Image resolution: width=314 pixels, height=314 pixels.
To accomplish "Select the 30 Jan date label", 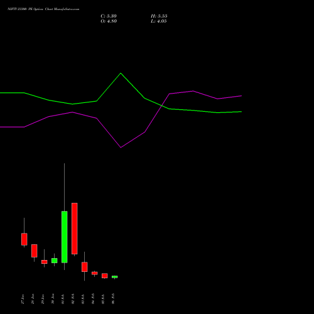I will (53, 299).
